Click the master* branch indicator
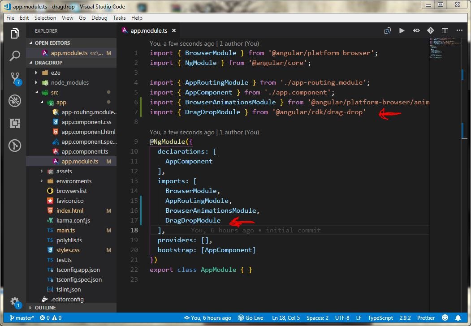 [x=21, y=317]
